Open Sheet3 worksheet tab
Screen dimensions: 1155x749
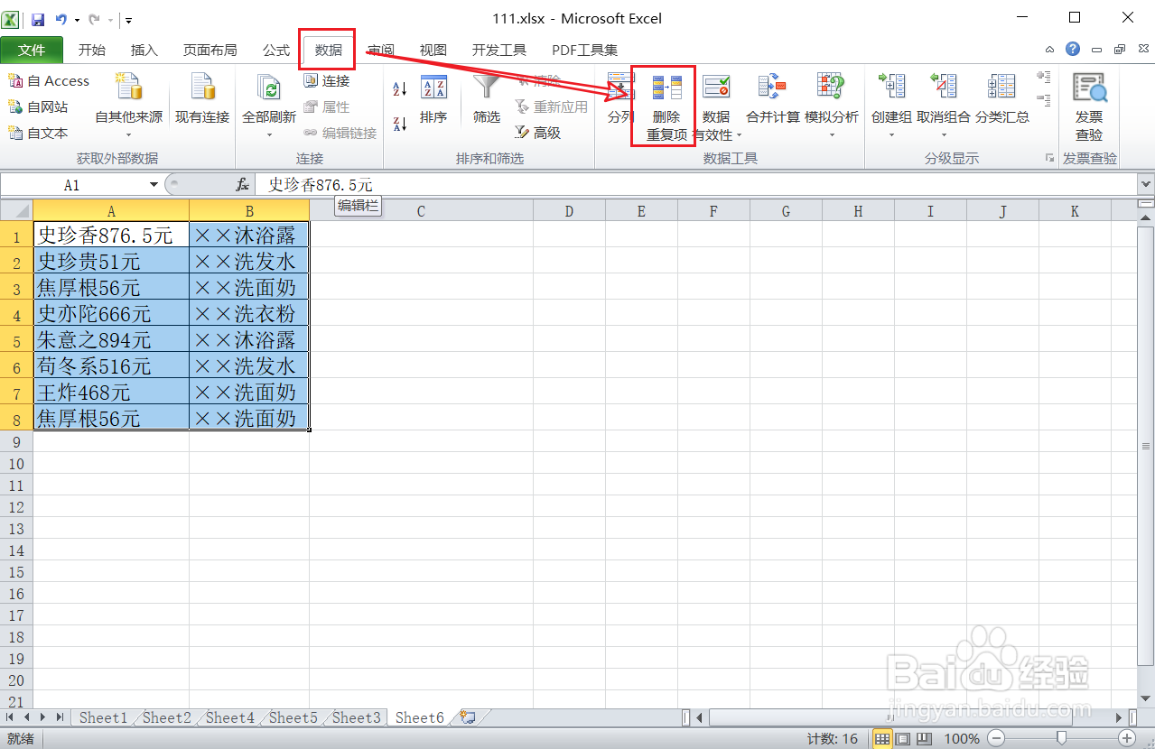point(356,717)
